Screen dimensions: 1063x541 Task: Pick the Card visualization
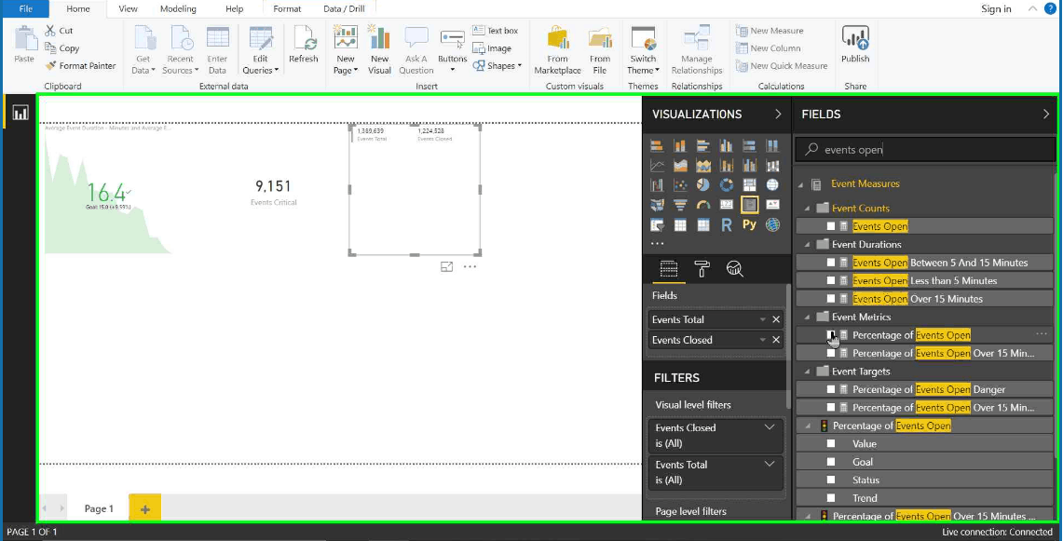pos(726,205)
